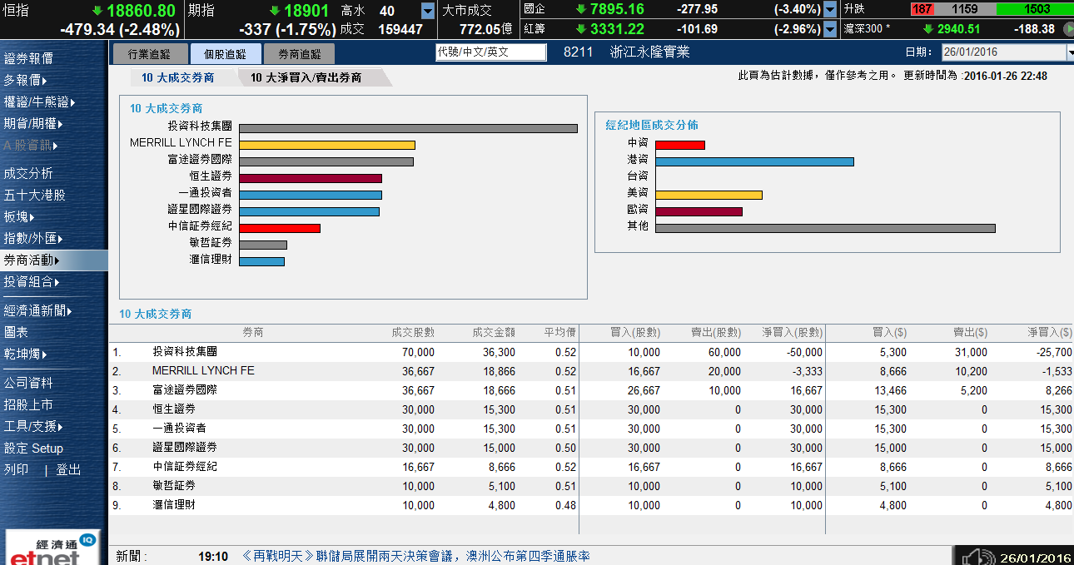This screenshot has width=1074, height=565.
Task: Click the 日期 date field showing 26/01/2016
Action: point(1003,52)
